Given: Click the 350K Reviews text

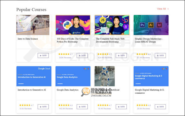Looking at the screenshot, I should pyautogui.click(x=65, y=58).
